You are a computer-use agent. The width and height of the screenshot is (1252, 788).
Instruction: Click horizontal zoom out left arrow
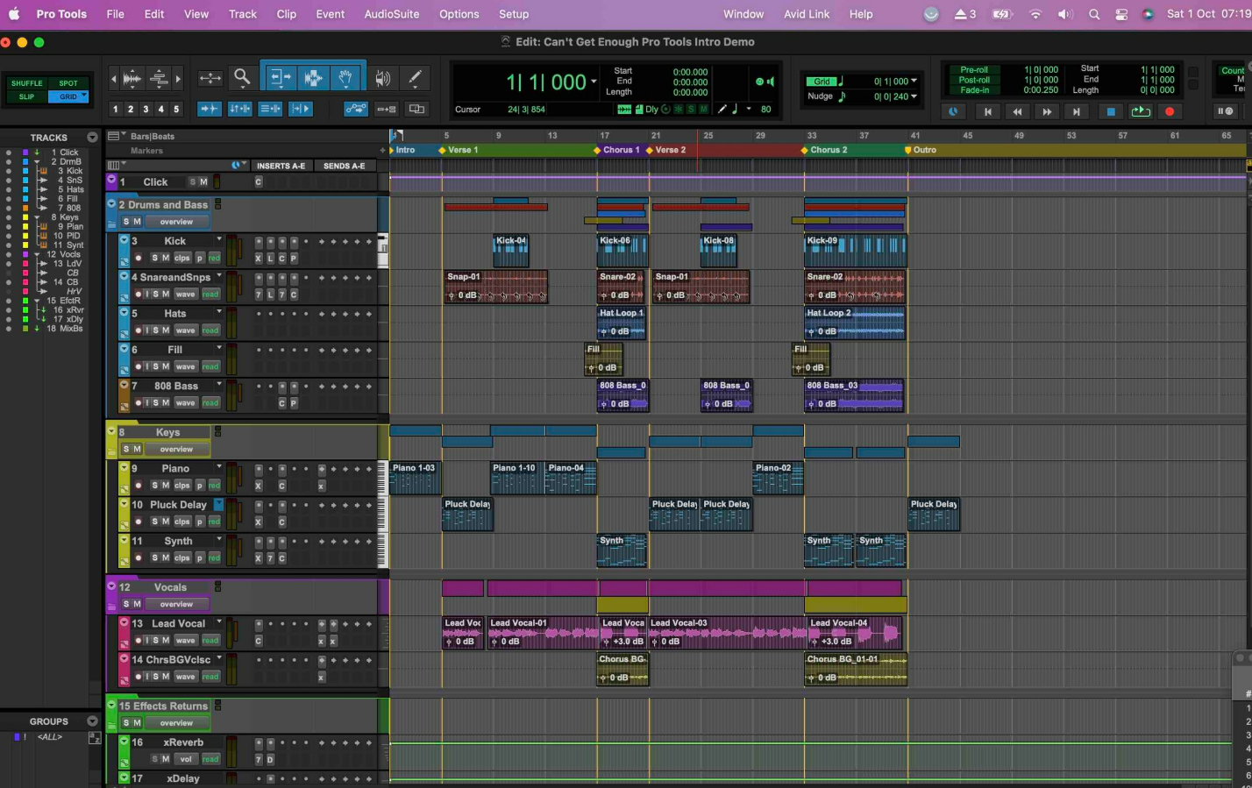pyautogui.click(x=113, y=78)
